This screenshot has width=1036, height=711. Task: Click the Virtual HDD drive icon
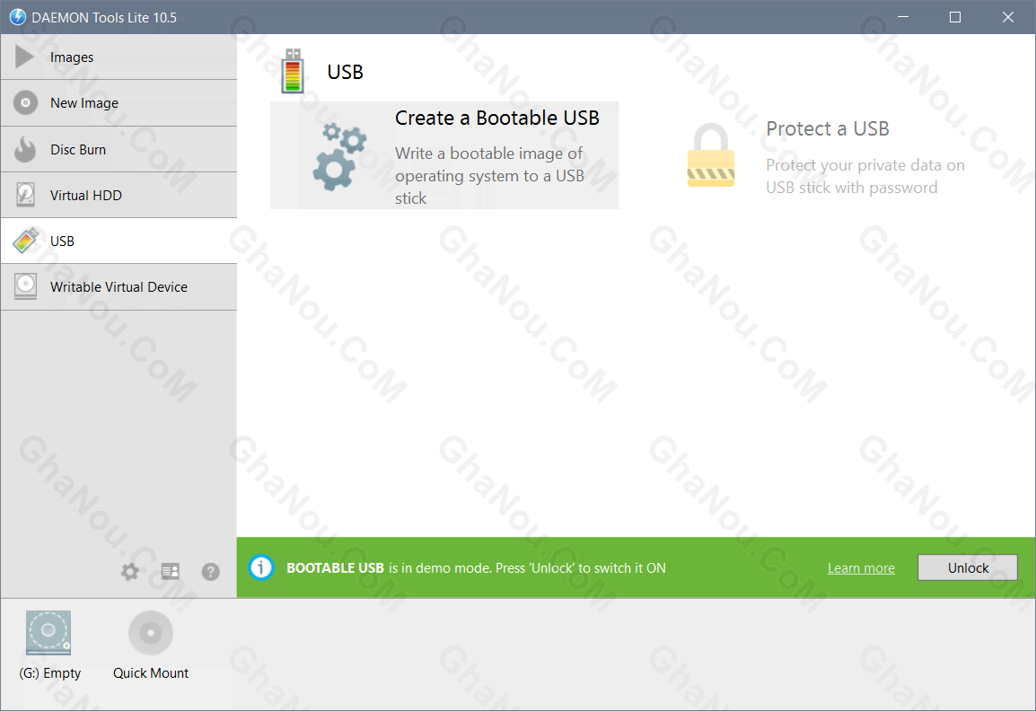click(25, 195)
